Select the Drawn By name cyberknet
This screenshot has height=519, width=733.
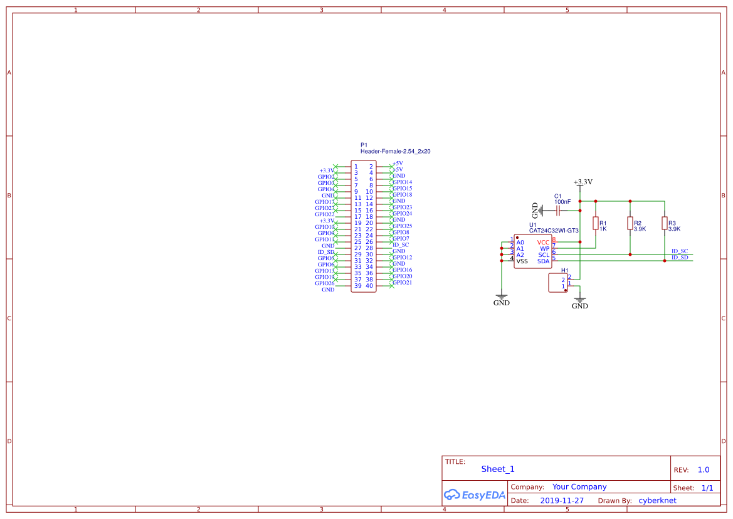tap(657, 500)
